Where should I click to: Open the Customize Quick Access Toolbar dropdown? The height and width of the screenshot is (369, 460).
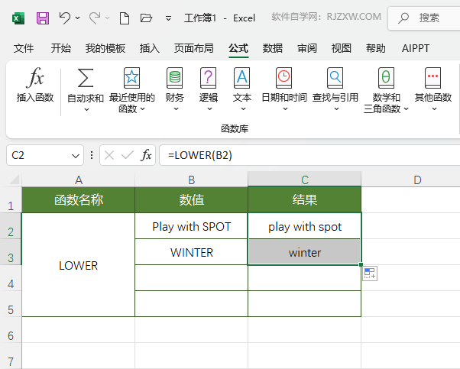[177, 17]
